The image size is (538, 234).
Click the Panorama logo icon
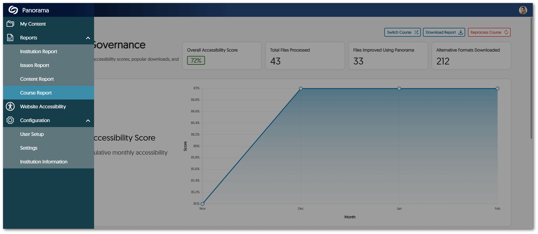point(13,10)
